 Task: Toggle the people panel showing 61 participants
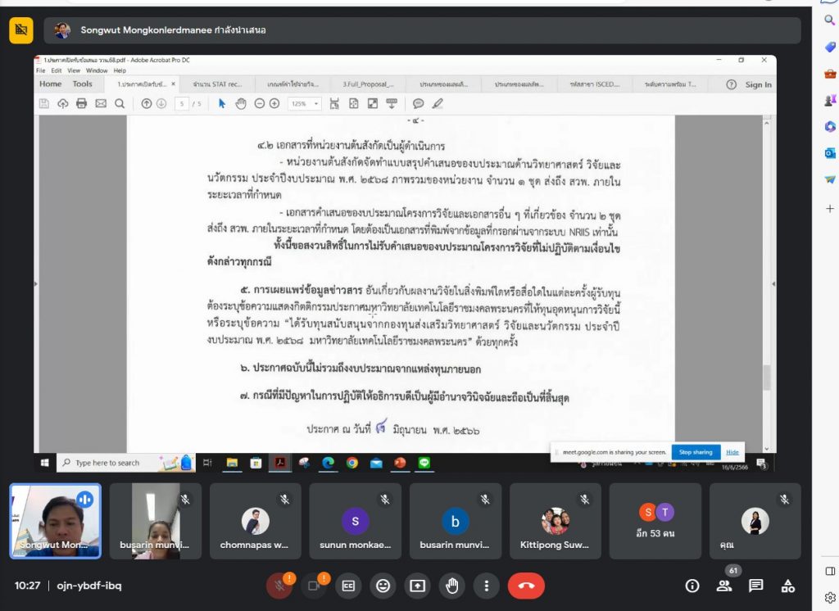pyautogui.click(x=724, y=586)
